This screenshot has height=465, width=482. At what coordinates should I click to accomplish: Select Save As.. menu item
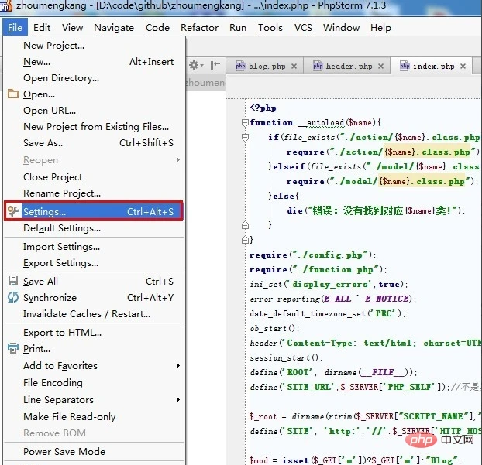click(x=94, y=142)
